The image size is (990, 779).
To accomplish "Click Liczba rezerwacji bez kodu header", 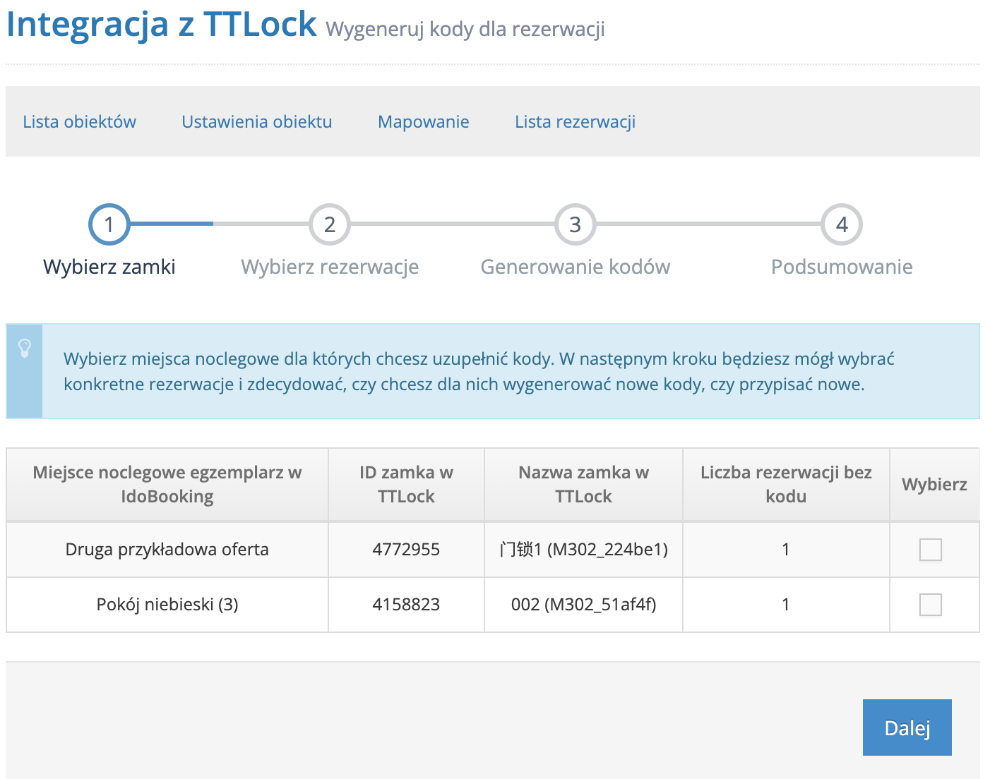I will (x=785, y=485).
